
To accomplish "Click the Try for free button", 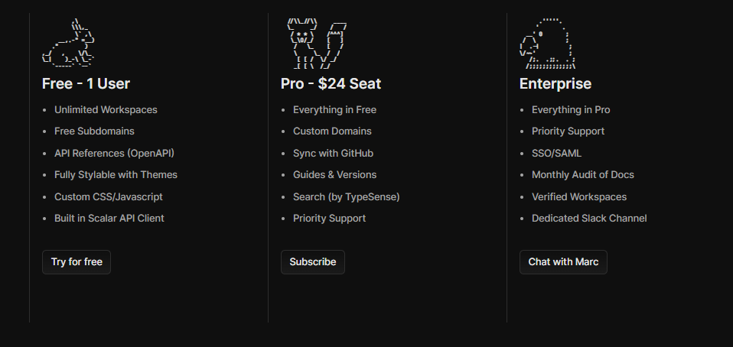I will [77, 262].
